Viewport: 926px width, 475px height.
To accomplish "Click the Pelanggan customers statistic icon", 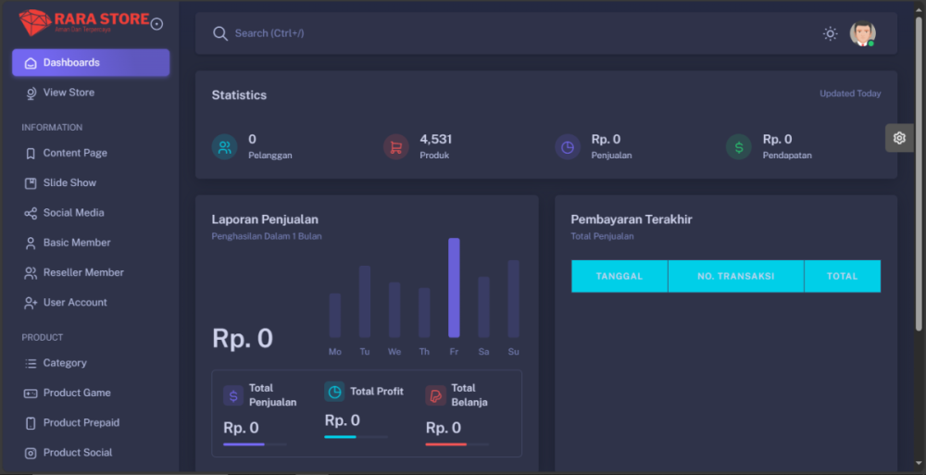I will 224,146.
